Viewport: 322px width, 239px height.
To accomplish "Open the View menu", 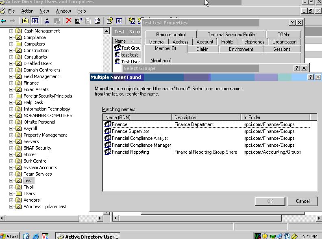I will pyautogui.click(x=44, y=11).
